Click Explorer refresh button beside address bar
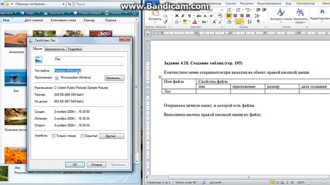Viewport: 330px width, 185px height. 70,4
